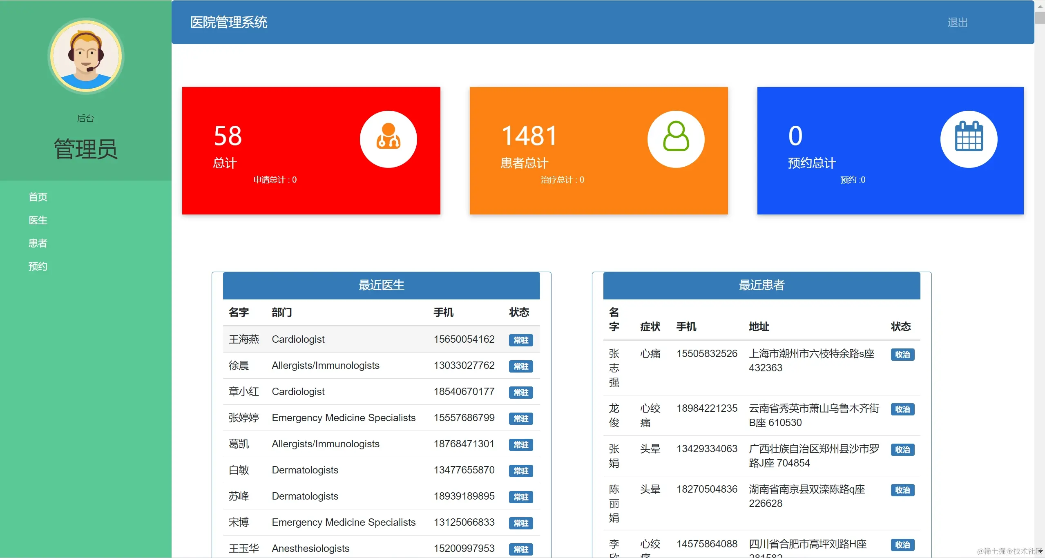The width and height of the screenshot is (1045, 558).
Task: Click the 最近医生 panel header
Action: click(381, 285)
